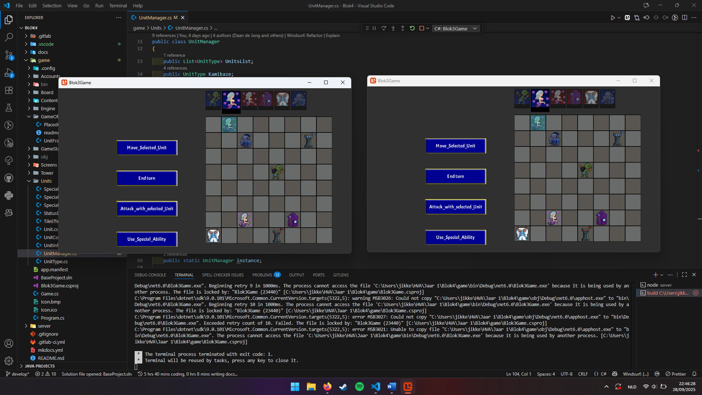Open the Terminal menu in menu bar
The height and width of the screenshot is (395, 702).
coord(118,5)
